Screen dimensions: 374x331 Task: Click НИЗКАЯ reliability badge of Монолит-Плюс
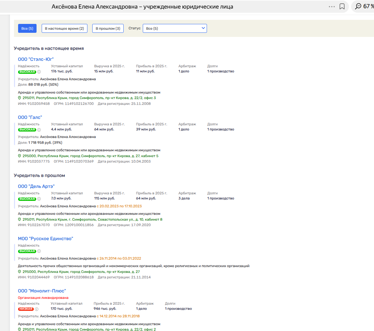click(26, 309)
